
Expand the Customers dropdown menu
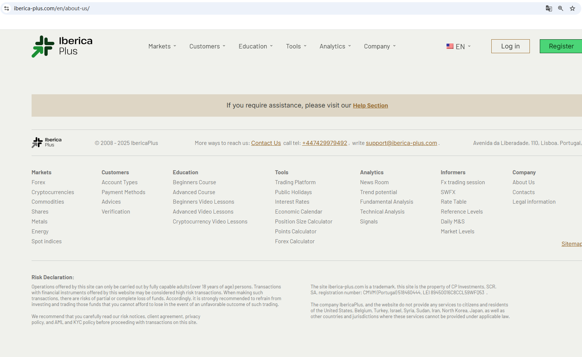point(207,46)
